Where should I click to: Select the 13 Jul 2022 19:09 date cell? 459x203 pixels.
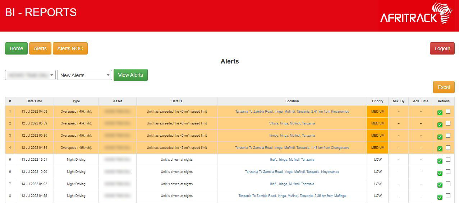[34, 172]
